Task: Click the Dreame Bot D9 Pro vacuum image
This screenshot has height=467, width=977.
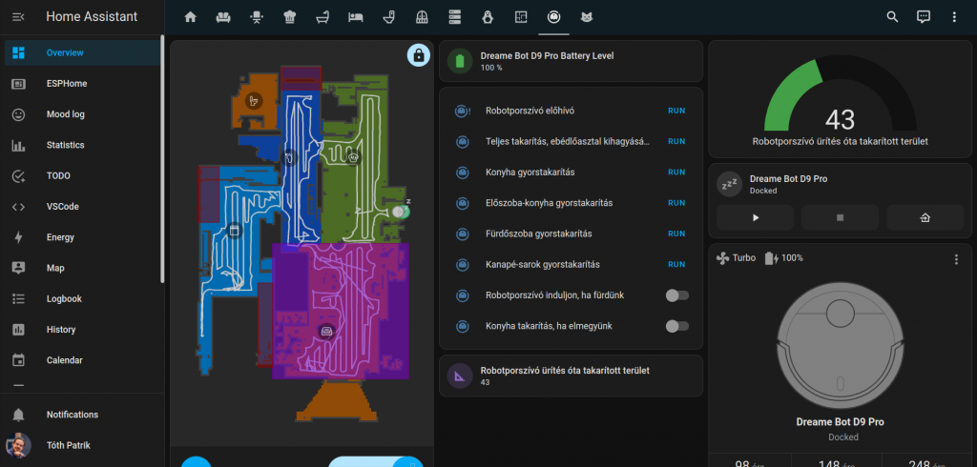Action: (x=840, y=346)
